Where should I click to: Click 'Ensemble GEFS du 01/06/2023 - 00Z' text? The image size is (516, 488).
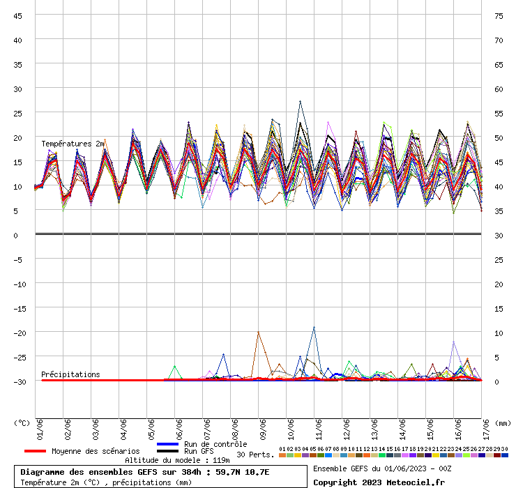pos(382,468)
